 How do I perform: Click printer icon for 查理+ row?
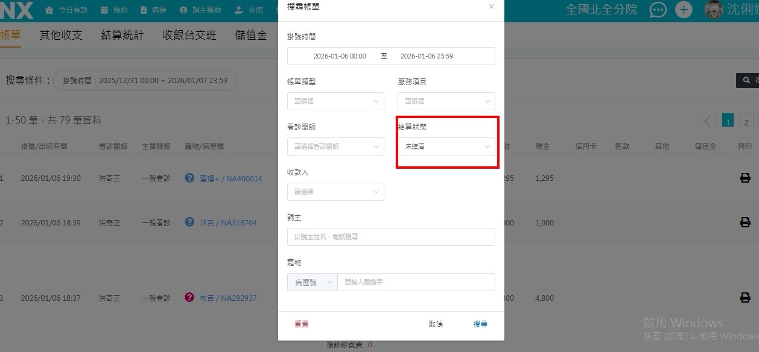coord(745,178)
